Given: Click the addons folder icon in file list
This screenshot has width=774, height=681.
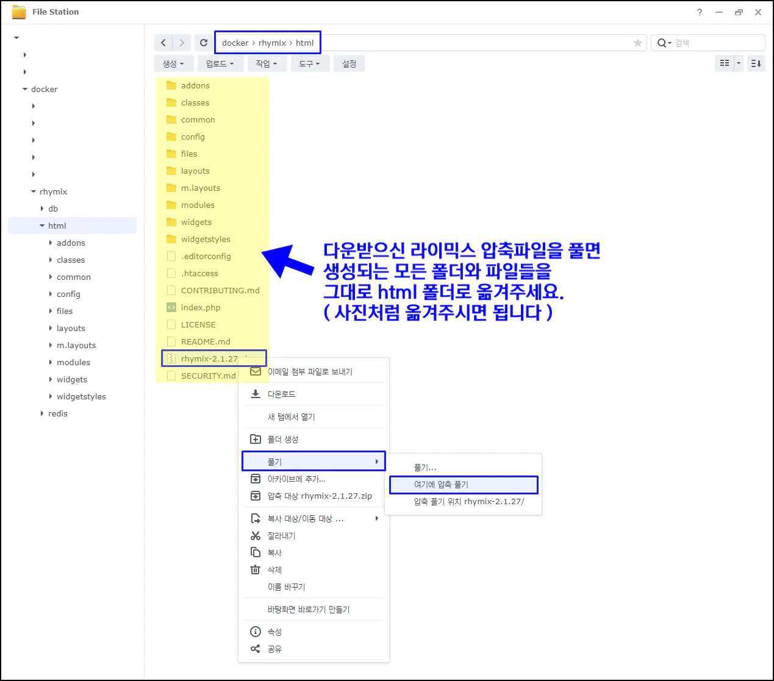Looking at the screenshot, I should point(171,85).
